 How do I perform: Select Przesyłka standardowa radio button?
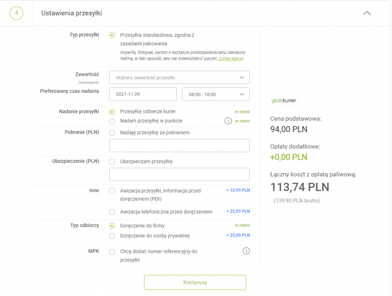point(112,35)
